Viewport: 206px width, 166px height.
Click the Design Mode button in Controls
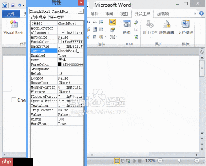[x=112, y=22]
